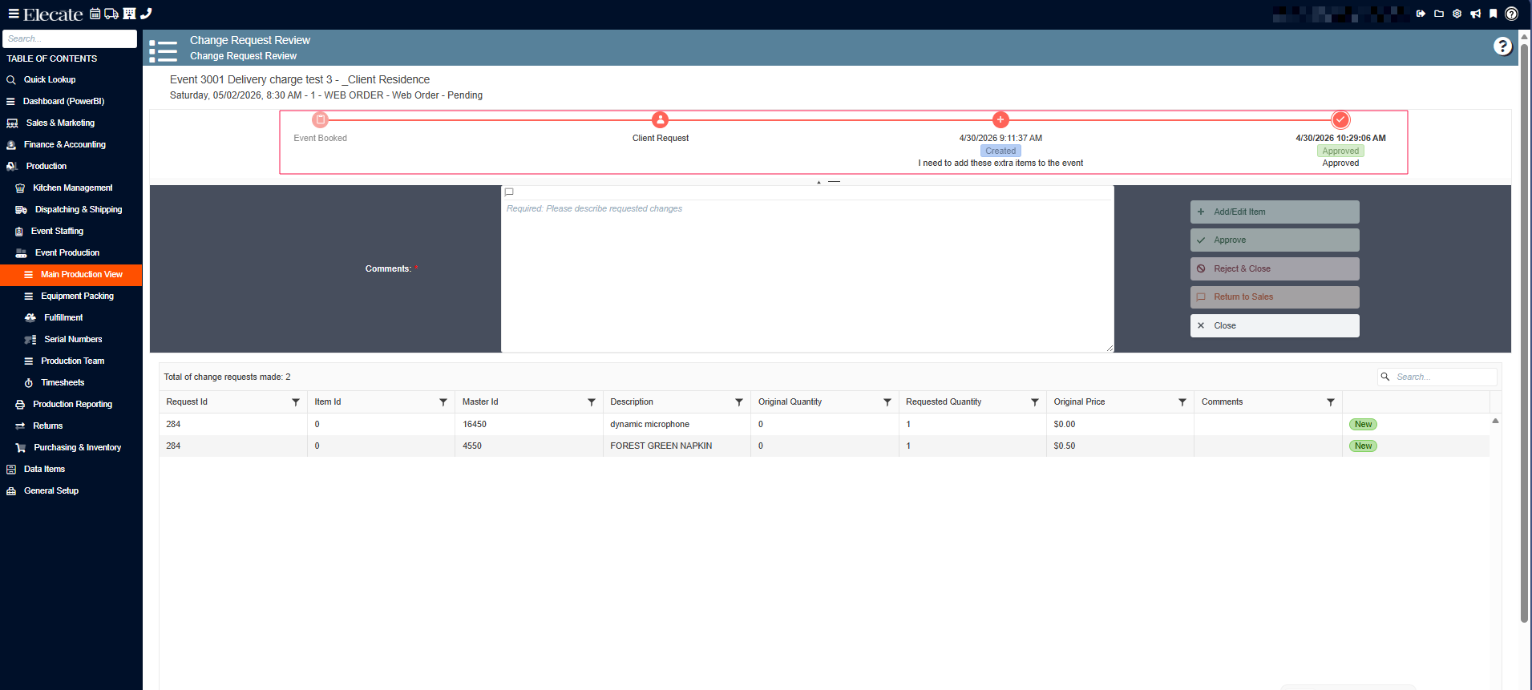The height and width of the screenshot is (690, 1532).
Task: Click the logout arrow icon
Action: click(1421, 14)
